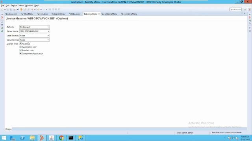Open the Window menu
Screen dimensions: 252x141
pyautogui.click(x=29, y=5)
